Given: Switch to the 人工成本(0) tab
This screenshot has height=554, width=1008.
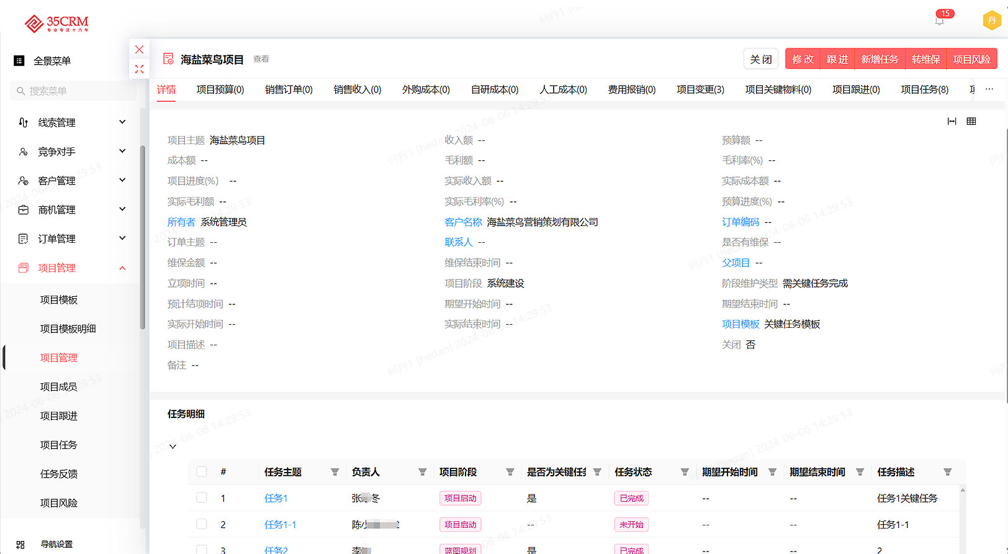Looking at the screenshot, I should coord(563,89).
